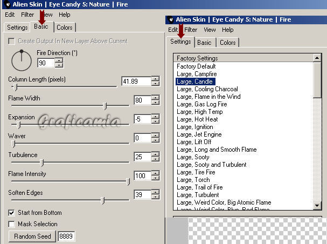
Task: Decrease Flame Width with down arrow
Action: [155, 103]
